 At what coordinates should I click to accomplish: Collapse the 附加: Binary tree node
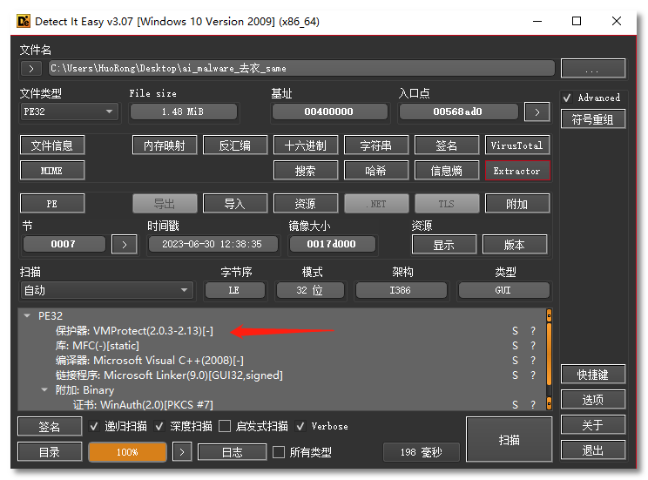44,390
